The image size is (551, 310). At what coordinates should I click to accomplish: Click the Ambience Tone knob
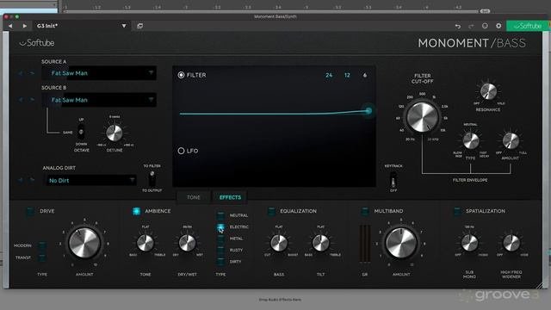click(x=145, y=243)
